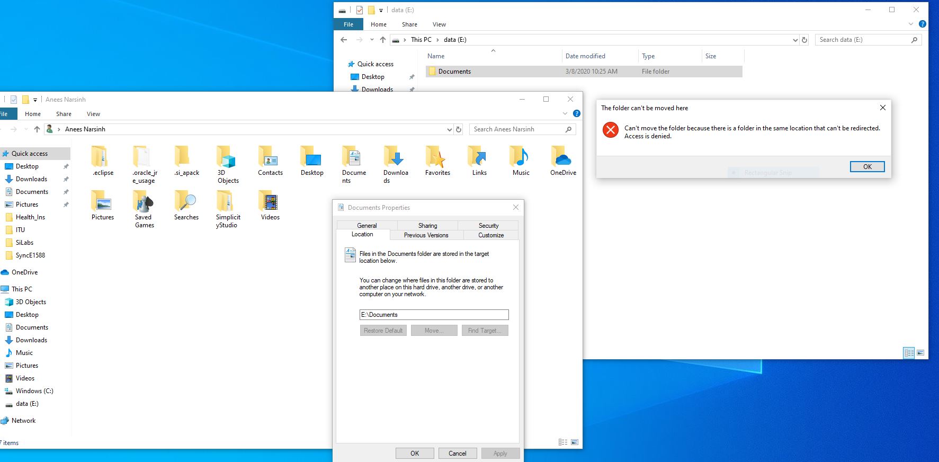
Task: Open the Security tab in Documents Properties
Action: (488, 226)
